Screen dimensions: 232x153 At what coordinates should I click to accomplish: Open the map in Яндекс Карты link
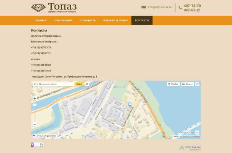click(45, 136)
